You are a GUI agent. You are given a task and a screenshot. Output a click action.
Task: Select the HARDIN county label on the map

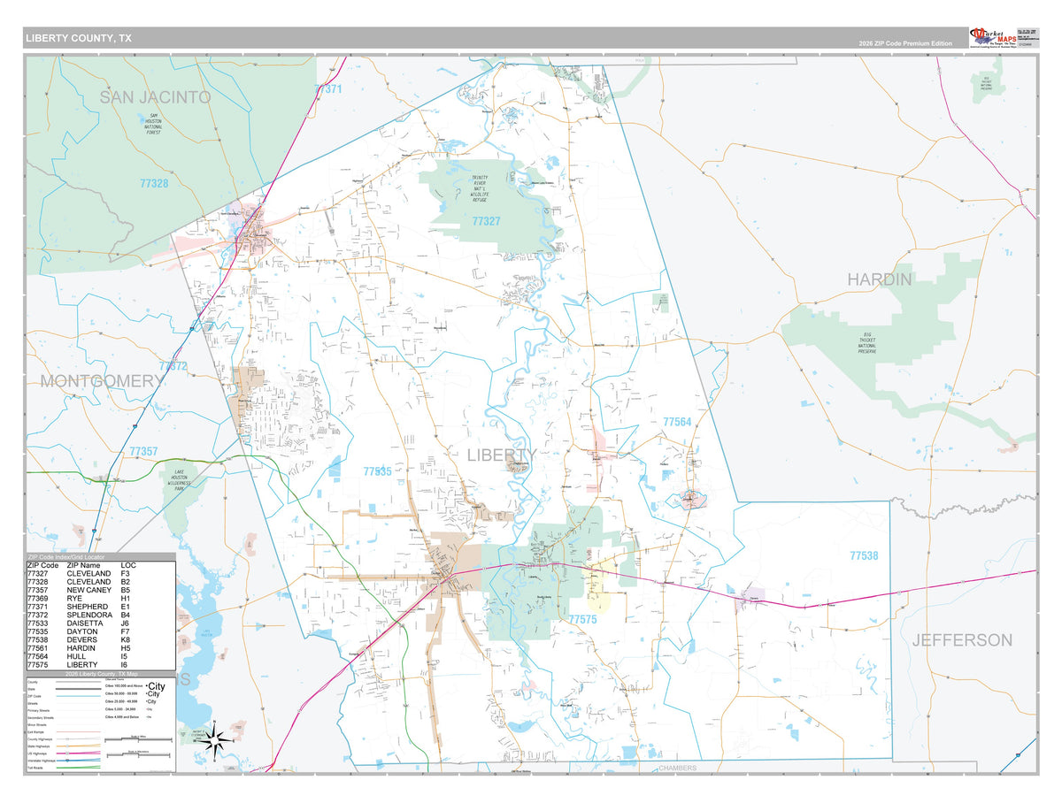pos(879,279)
